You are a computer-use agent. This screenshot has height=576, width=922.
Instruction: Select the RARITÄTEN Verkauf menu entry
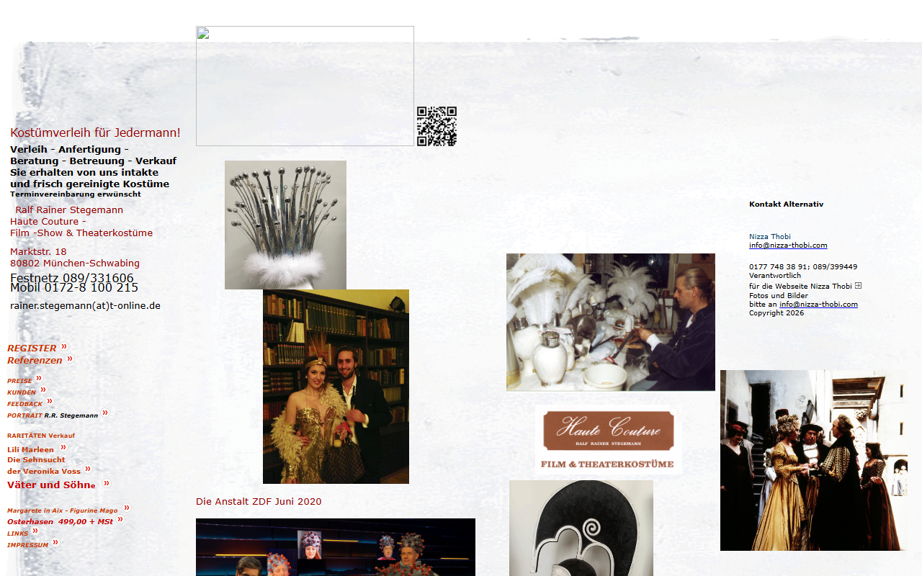pyautogui.click(x=41, y=436)
